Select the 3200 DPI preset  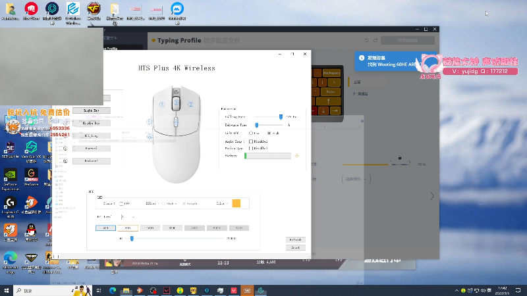click(x=172, y=228)
